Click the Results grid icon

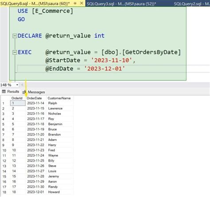[4, 91]
